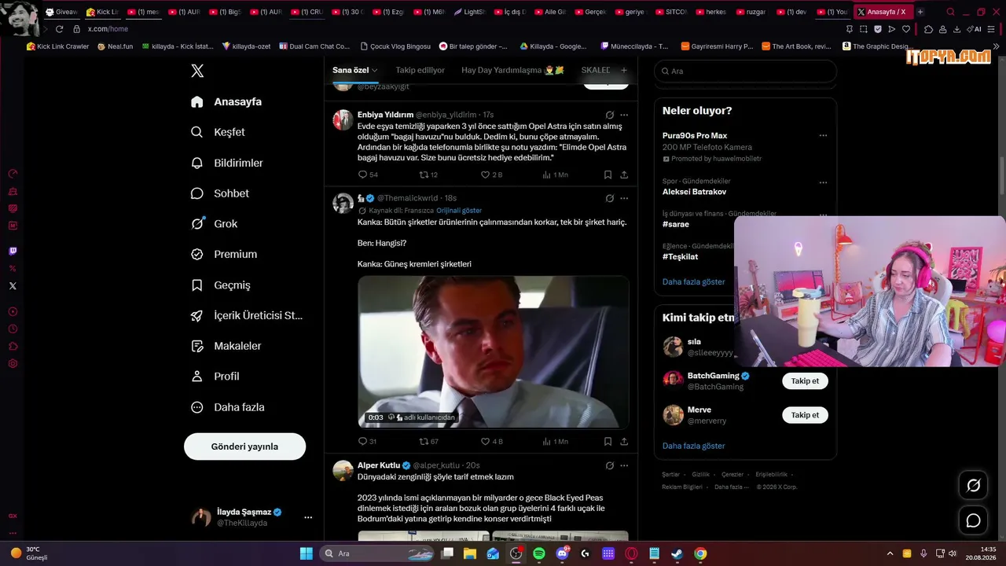Click the Windows Start button
Viewport: 1006px width, 566px height.
click(307, 553)
